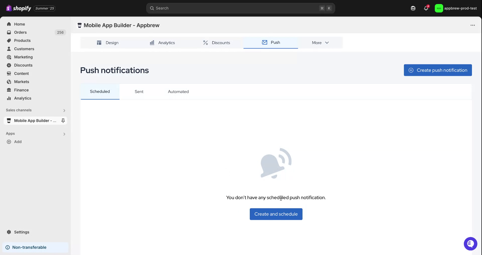
Task: Unpin the Mobile App Builder app
Action: 63,120
